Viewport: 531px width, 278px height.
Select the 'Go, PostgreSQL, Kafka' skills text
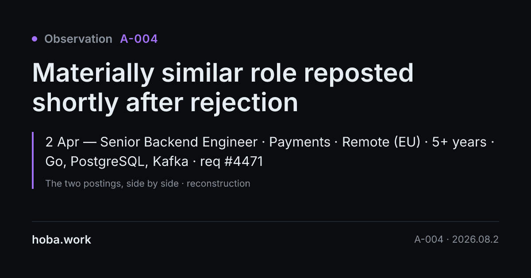pos(117,162)
